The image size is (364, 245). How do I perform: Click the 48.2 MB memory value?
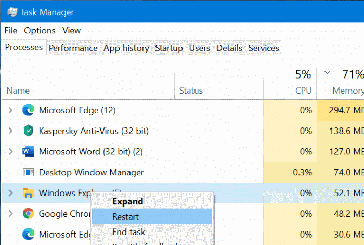point(349,214)
